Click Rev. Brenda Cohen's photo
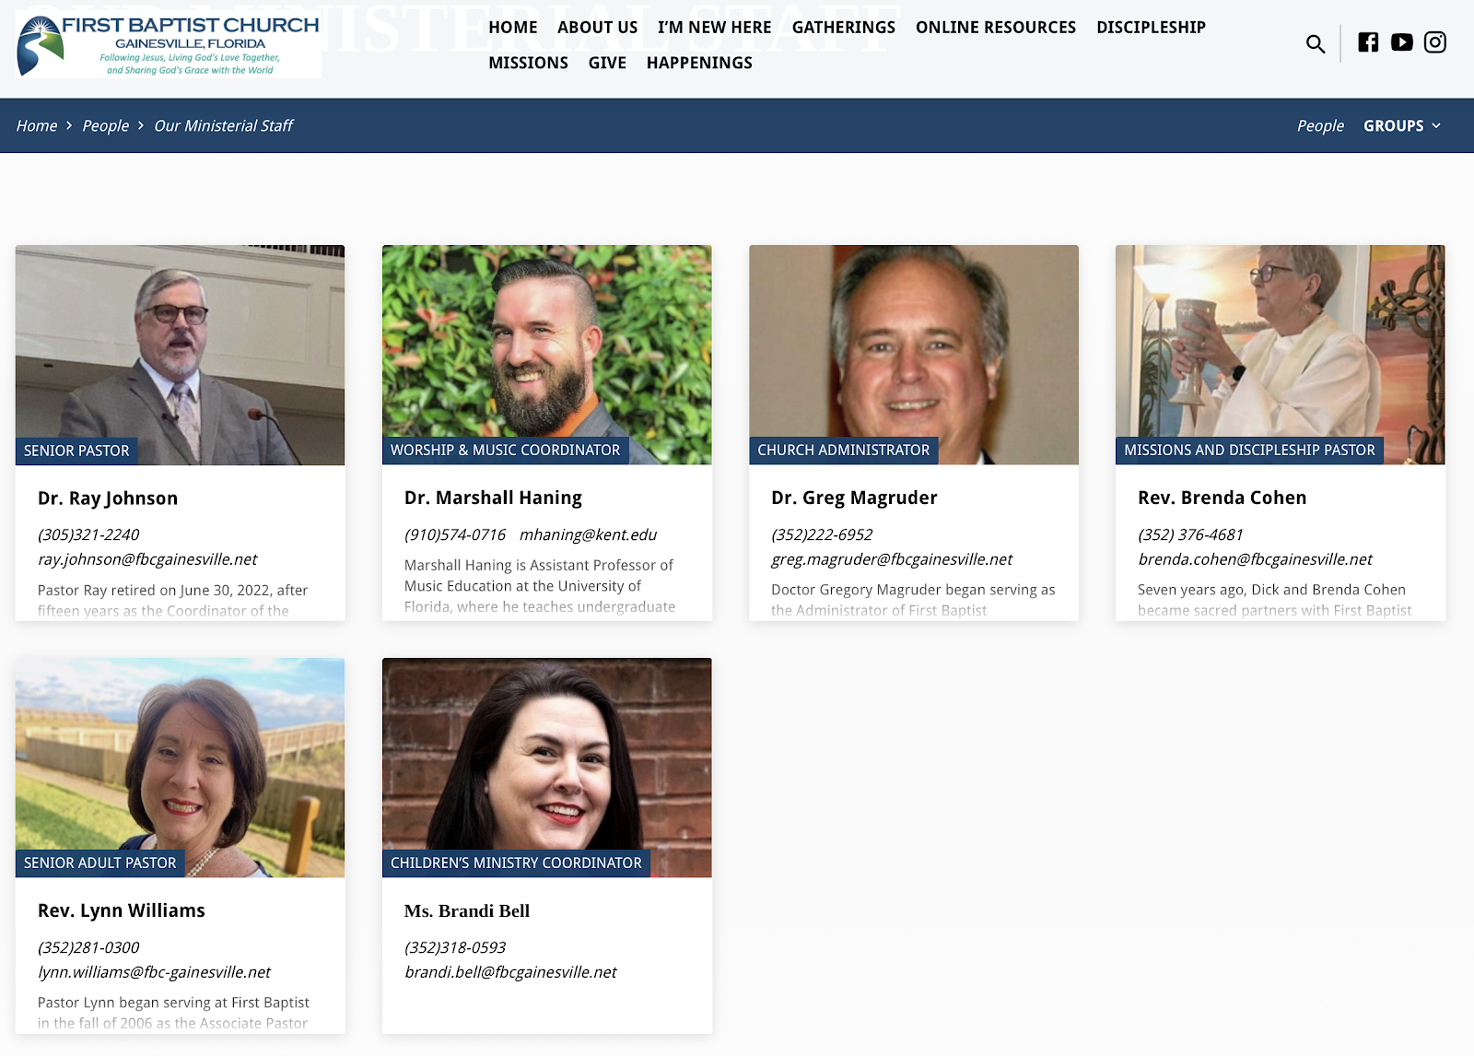Screen dimensions: 1474x1056 pos(1280,354)
